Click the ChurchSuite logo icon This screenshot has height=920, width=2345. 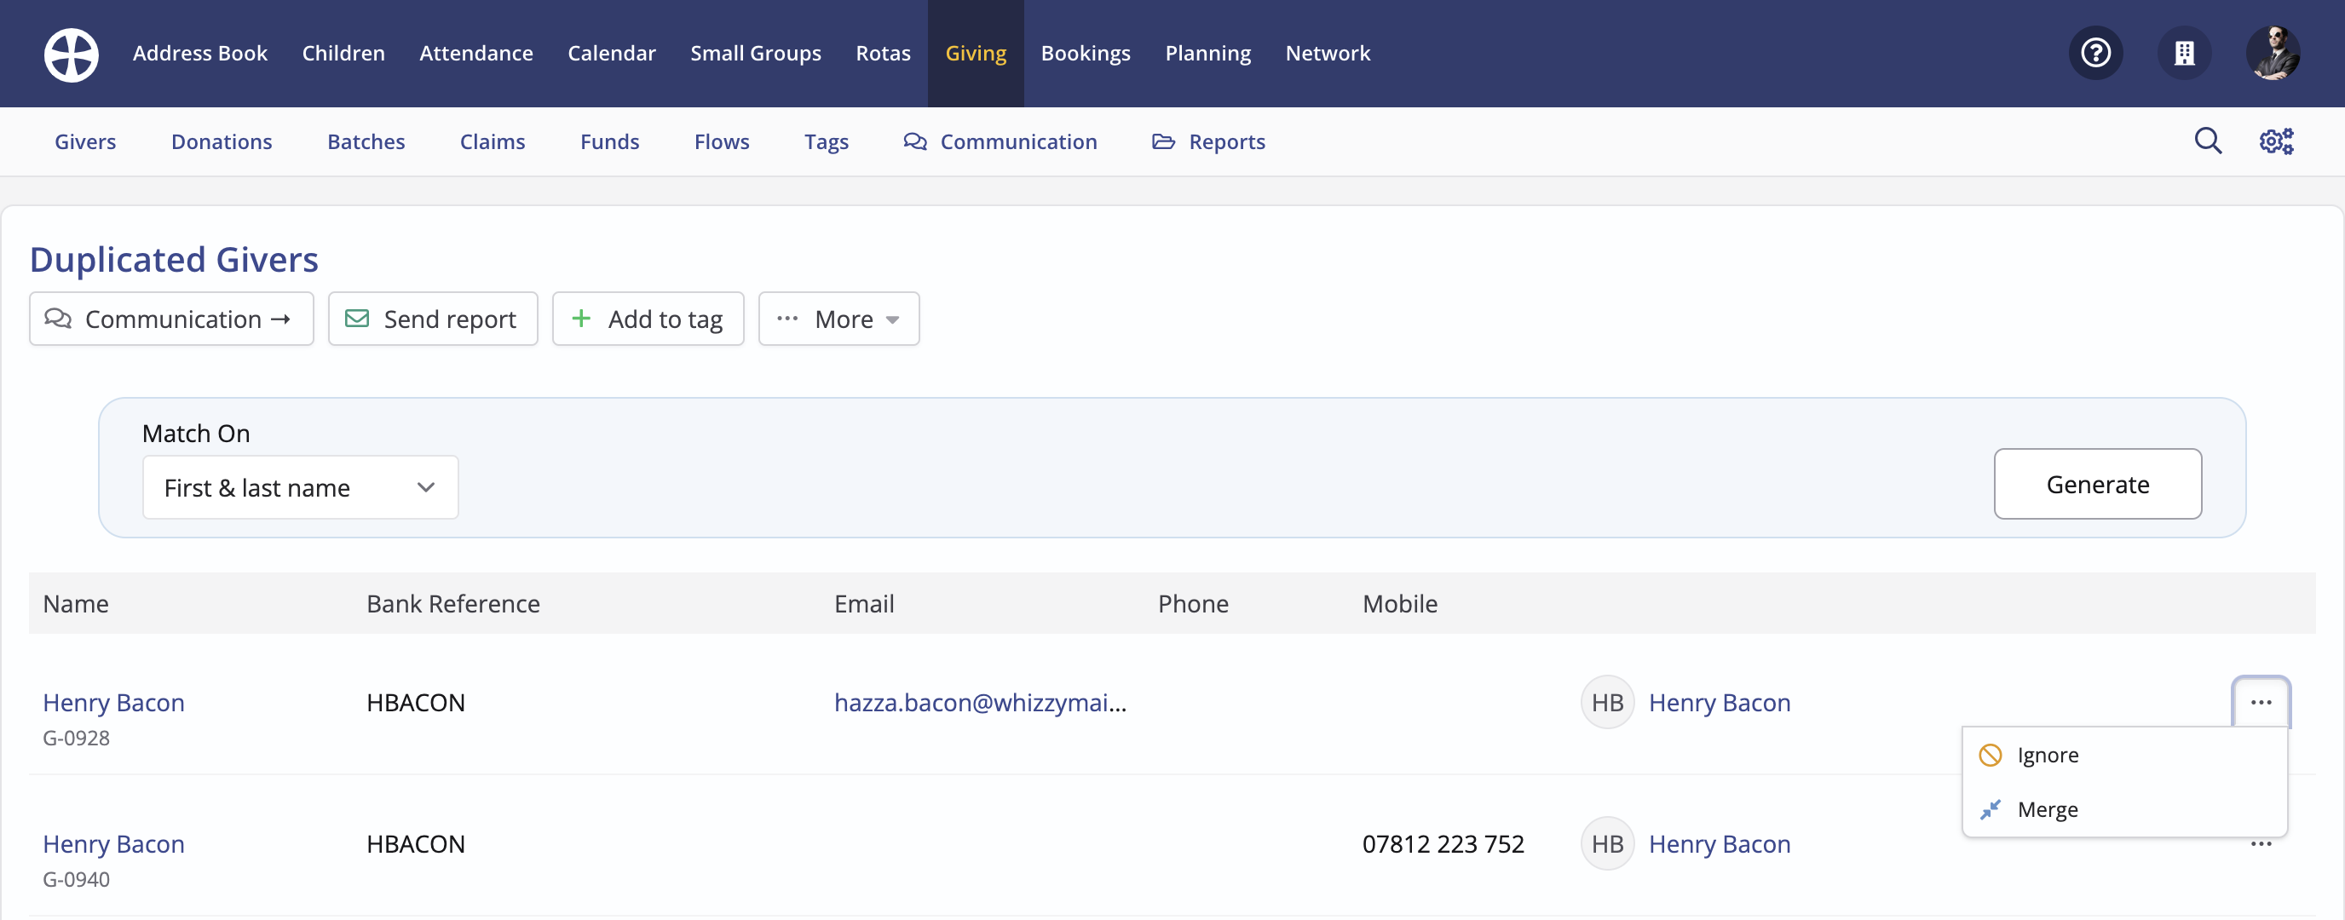point(71,54)
